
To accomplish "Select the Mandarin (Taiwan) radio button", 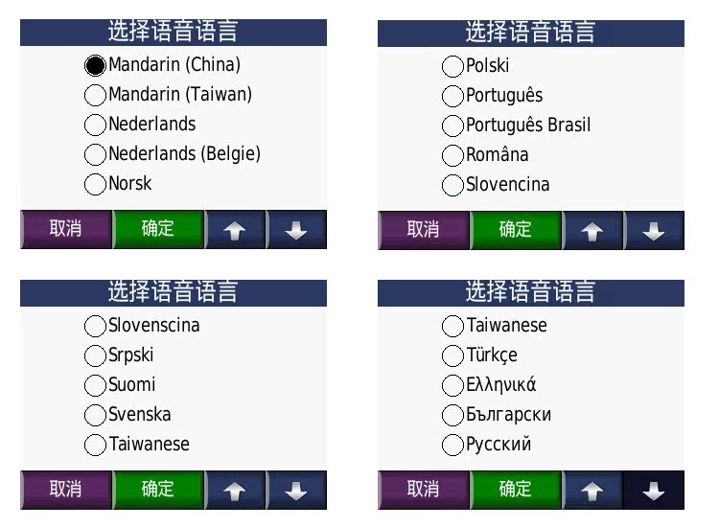I will point(96,95).
